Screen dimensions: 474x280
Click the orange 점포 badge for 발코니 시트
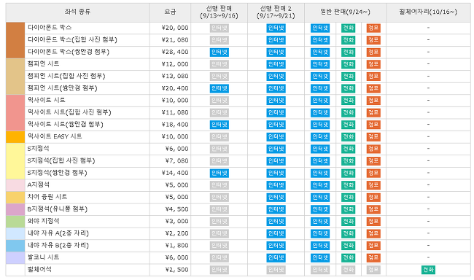point(373,257)
